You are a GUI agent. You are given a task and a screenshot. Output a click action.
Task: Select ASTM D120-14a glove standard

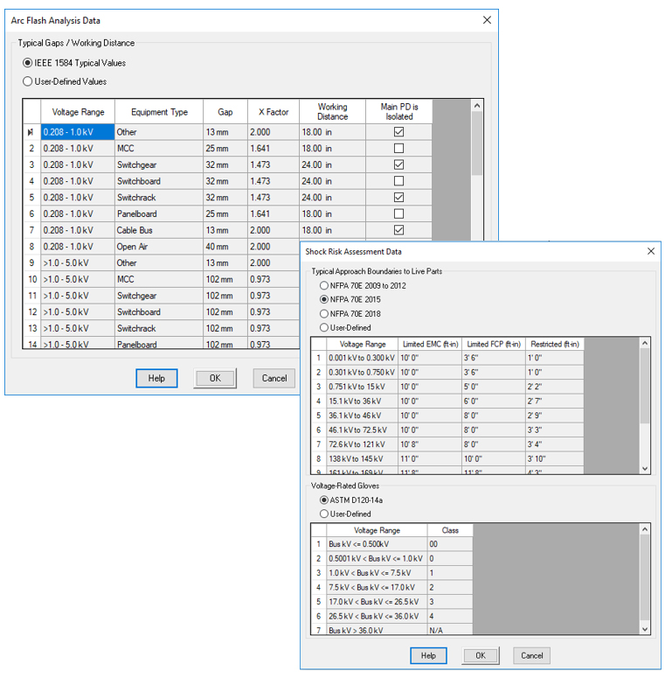coord(324,500)
